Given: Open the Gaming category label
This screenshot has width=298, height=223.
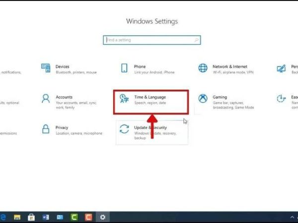Looking at the screenshot, I should point(220,97).
